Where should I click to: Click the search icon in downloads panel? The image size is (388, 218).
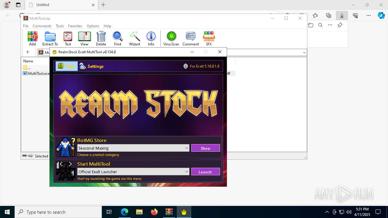click(x=320, y=25)
